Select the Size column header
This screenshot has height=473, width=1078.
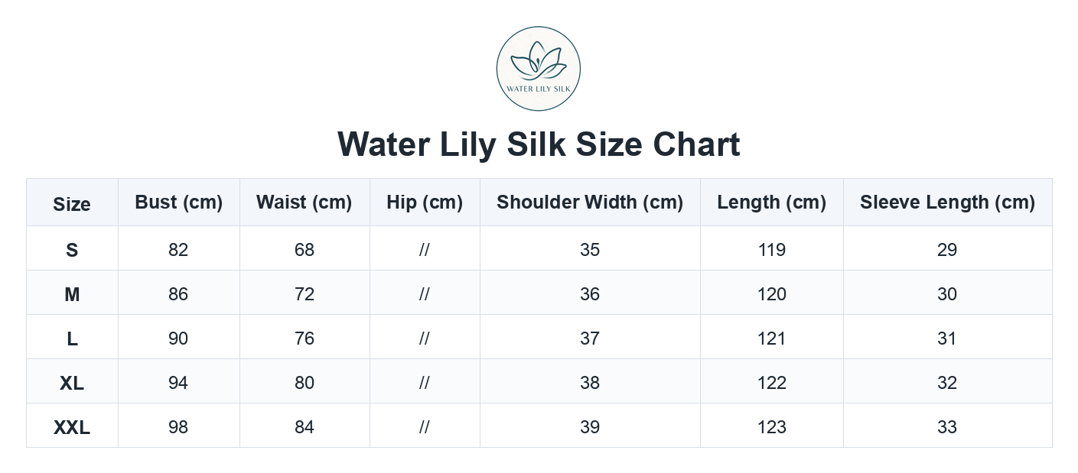(72, 204)
